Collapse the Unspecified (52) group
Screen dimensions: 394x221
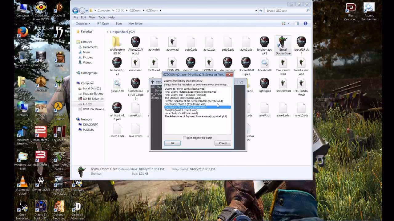108,32
